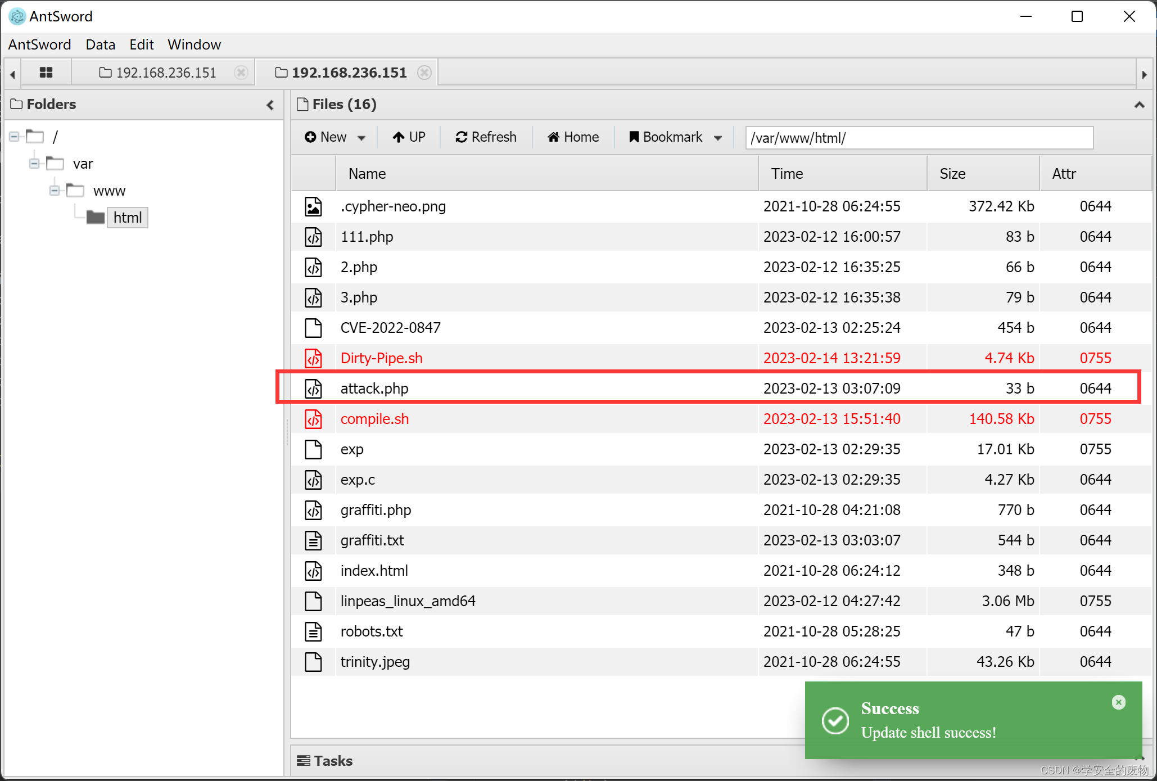
Task: Click the red icon of compile.sh
Action: click(313, 419)
